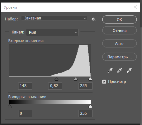The image size is (142, 125).
Task: Open the Параметры... options button
Action: 119,57
